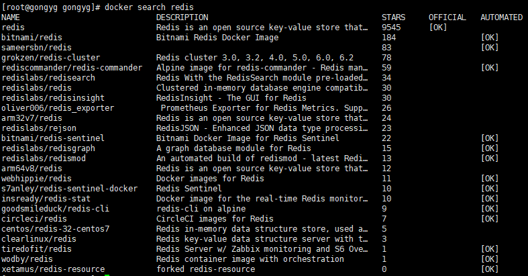The height and width of the screenshot is (276, 528).
Task: Click the s7anley/redis-sentinel-docker image name
Action: tap(70, 189)
